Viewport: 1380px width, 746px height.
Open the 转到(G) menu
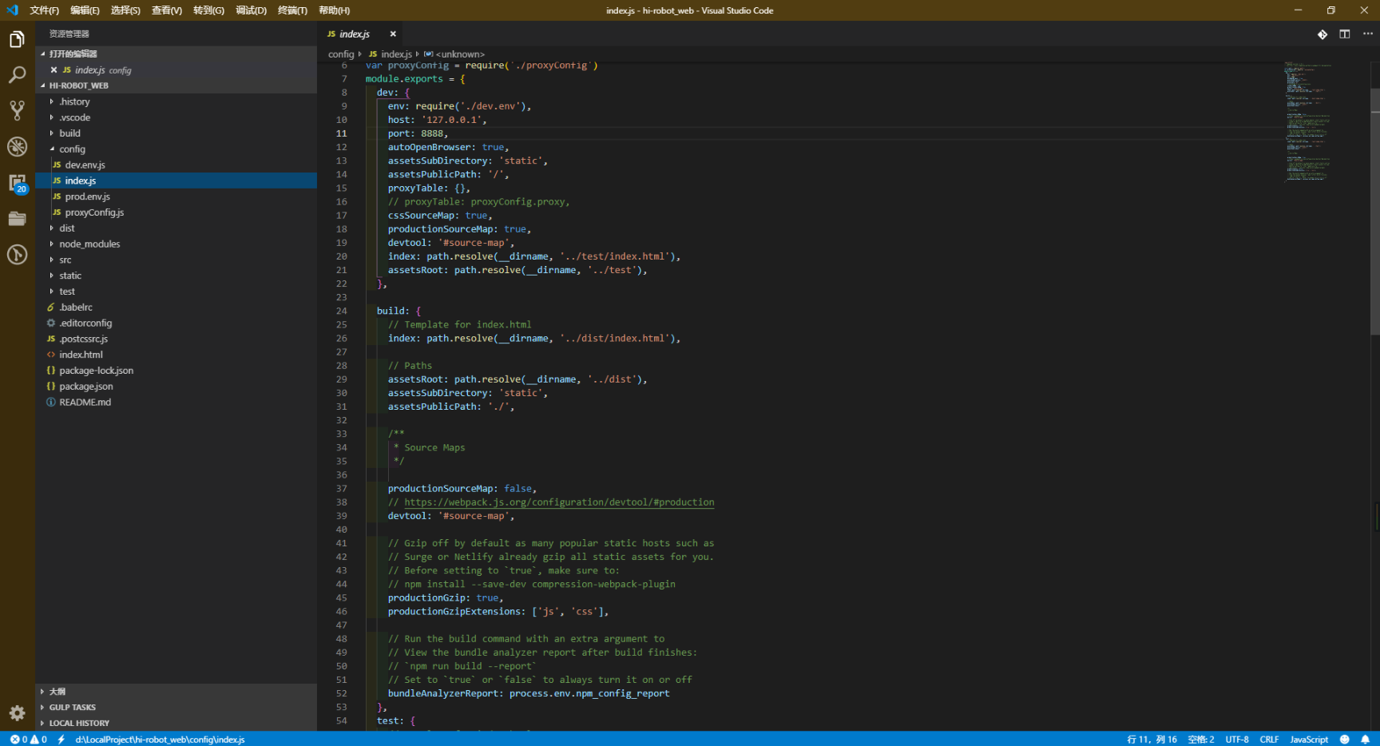[x=208, y=10]
